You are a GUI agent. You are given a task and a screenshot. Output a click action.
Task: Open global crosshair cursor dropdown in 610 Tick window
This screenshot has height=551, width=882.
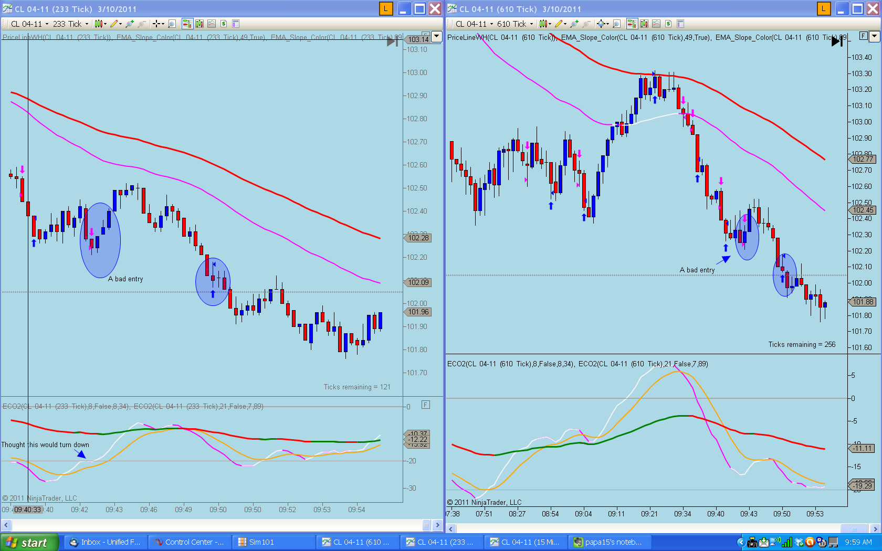click(603, 24)
